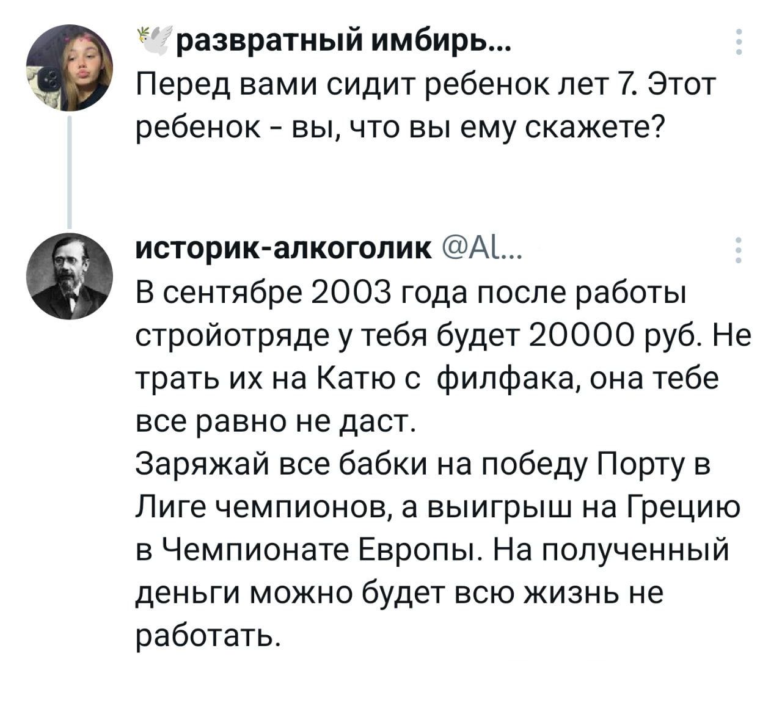This screenshot has height=728, width=782.
Task: Open more options for развратный имбирь's tweet
Action: pos(739,42)
